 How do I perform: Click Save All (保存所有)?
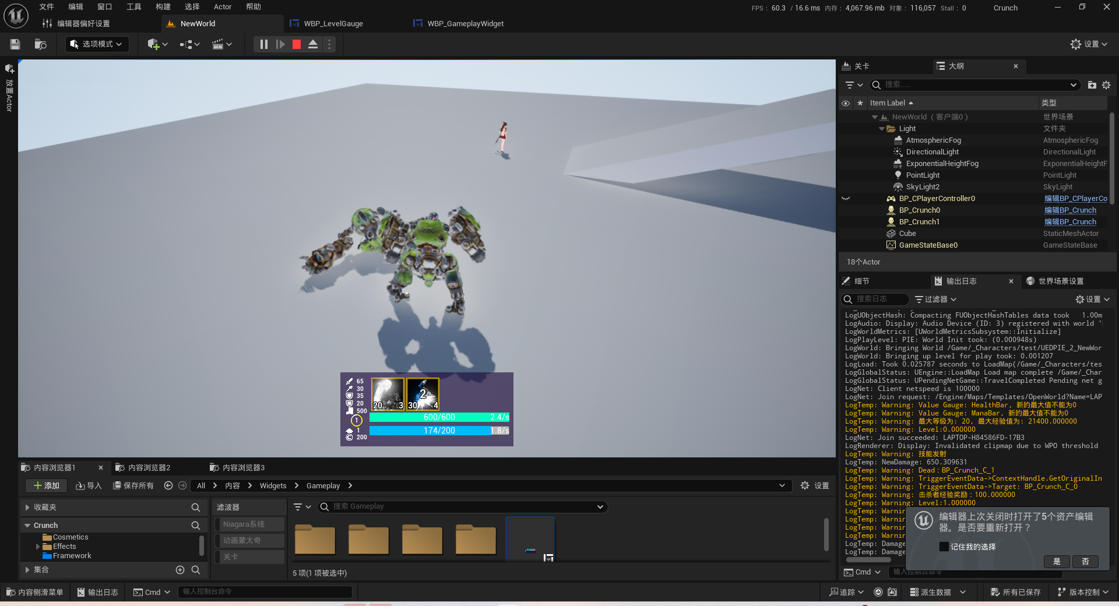(x=133, y=486)
